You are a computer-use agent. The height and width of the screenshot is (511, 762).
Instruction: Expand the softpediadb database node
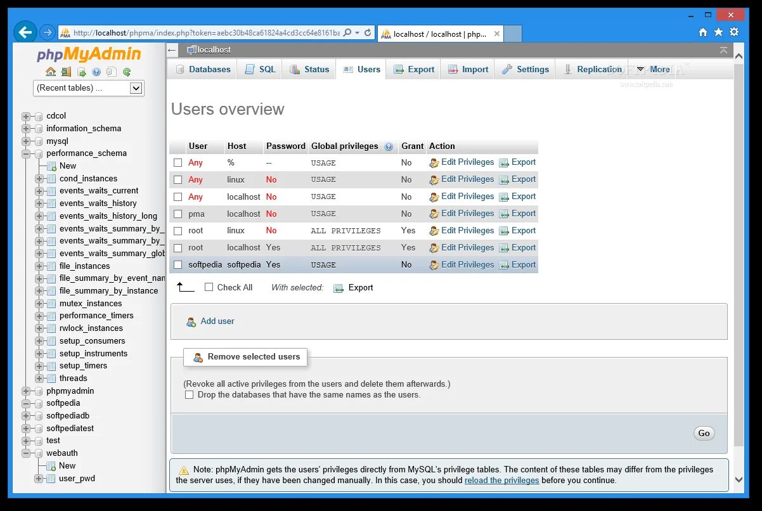[x=26, y=416]
